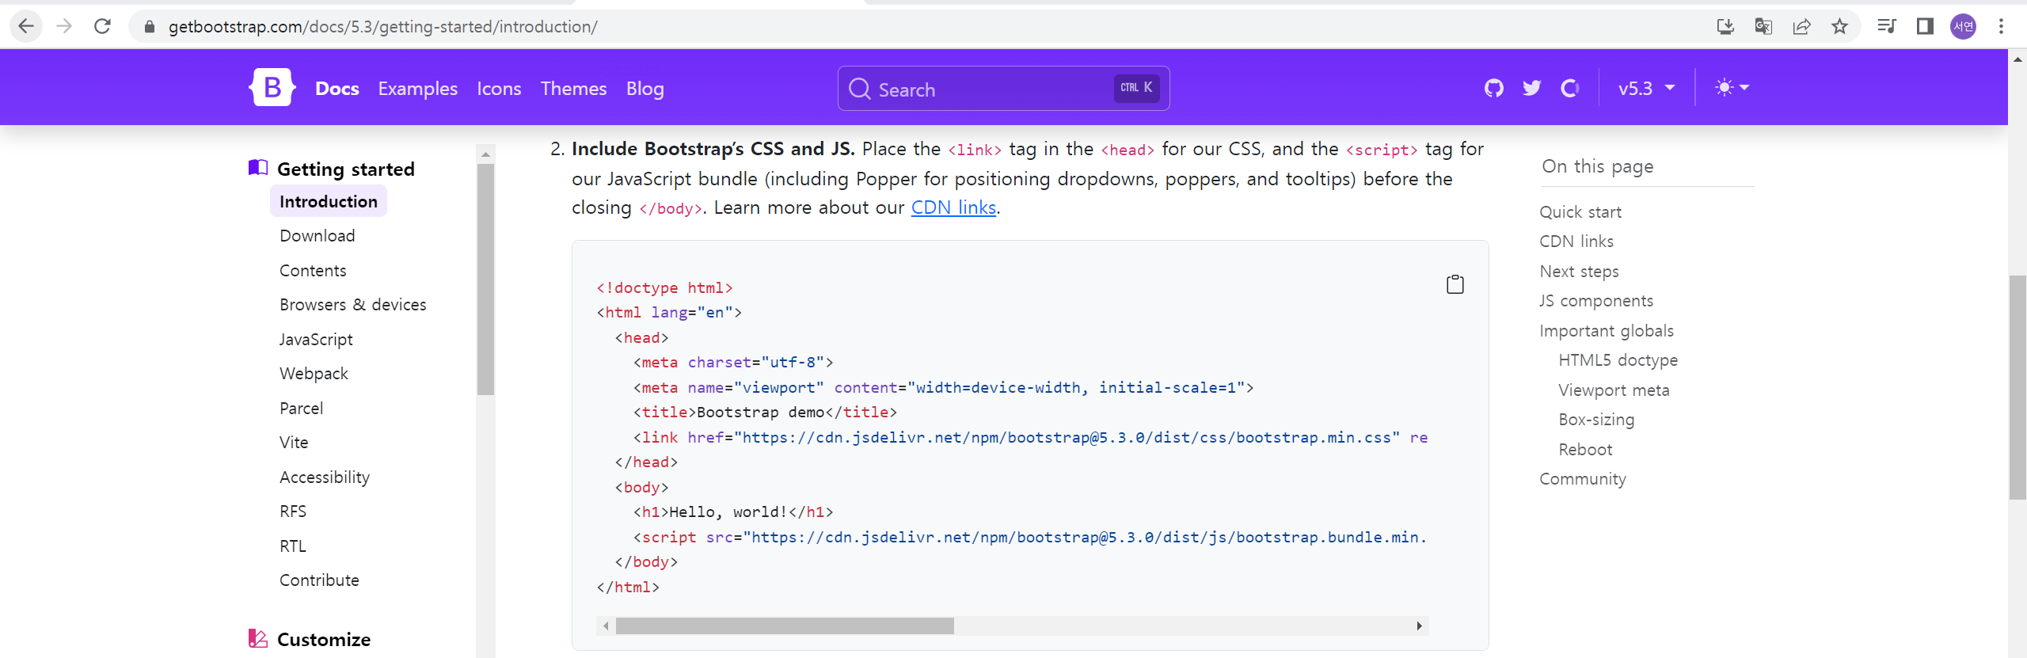Jump to Community section
The image size is (2027, 658).
coord(1583,479)
